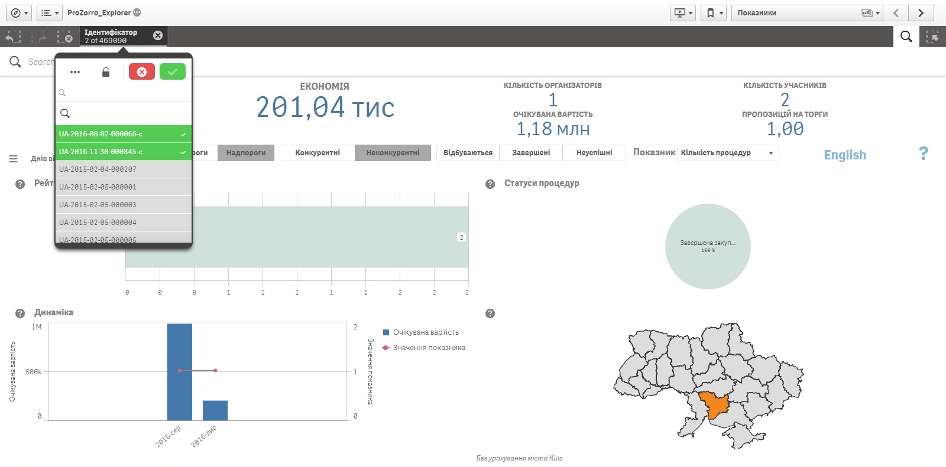Open the navigation compass menu
The width and height of the screenshot is (946, 467).
coord(19,12)
